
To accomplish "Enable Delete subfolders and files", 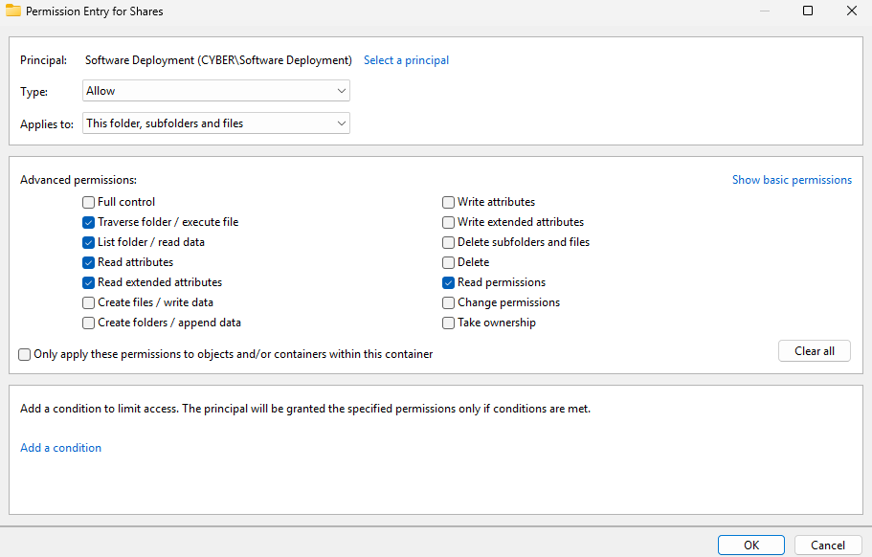I will 449,242.
